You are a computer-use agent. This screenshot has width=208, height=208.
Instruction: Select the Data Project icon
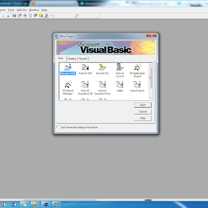(137, 86)
